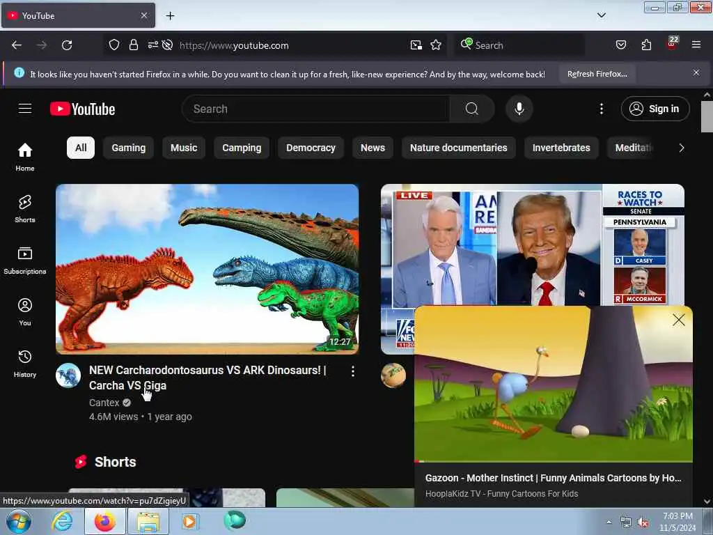Start voice search with the microphone icon
This screenshot has width=713, height=535.
pos(519,109)
